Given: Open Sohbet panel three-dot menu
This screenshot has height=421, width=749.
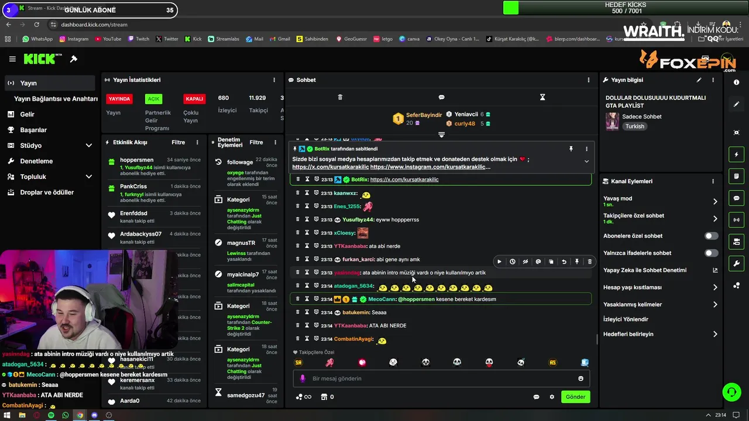Looking at the screenshot, I should coord(589,80).
